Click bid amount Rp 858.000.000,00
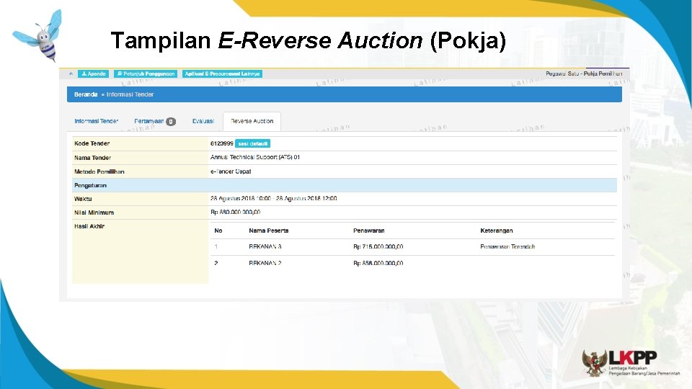Image resolution: width=692 pixels, height=389 pixels. click(378, 263)
